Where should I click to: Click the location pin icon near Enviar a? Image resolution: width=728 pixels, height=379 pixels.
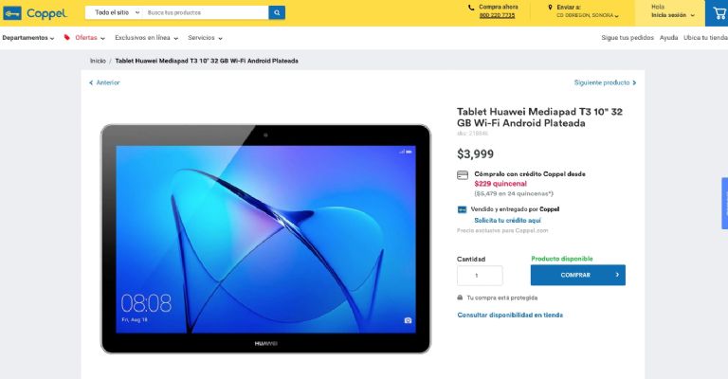pos(550,8)
